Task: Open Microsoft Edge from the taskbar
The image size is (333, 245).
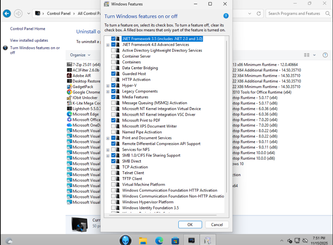Action: [159, 240]
